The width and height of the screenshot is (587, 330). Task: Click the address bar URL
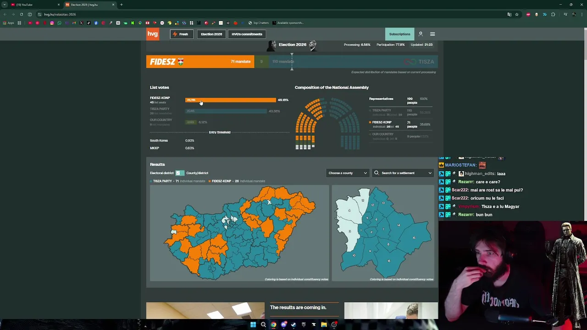point(60,14)
